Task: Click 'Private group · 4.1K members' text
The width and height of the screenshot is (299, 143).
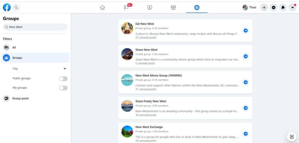Action: tap(152, 80)
